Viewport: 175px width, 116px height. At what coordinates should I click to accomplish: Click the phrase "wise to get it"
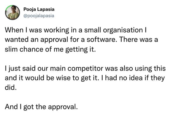(77, 78)
